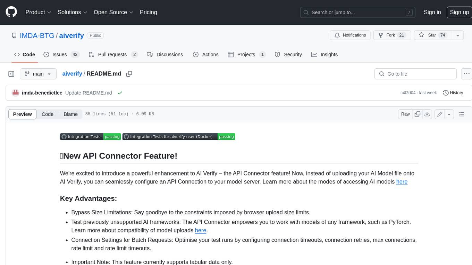Open the main branch selector

coord(38,74)
